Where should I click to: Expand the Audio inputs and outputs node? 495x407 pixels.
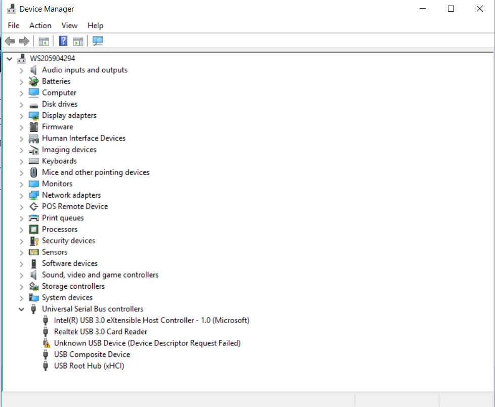point(21,70)
